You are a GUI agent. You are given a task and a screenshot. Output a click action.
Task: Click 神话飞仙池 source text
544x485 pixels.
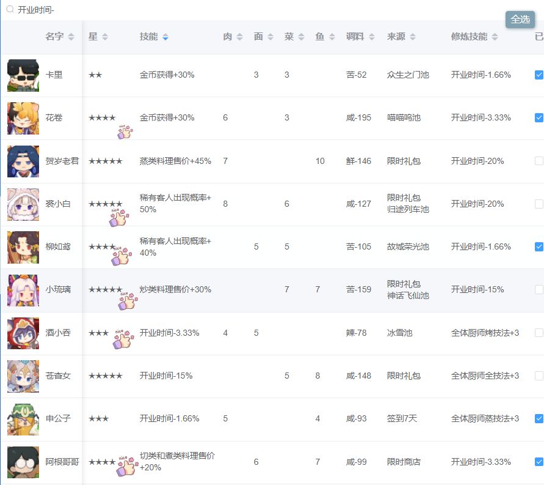click(408, 295)
